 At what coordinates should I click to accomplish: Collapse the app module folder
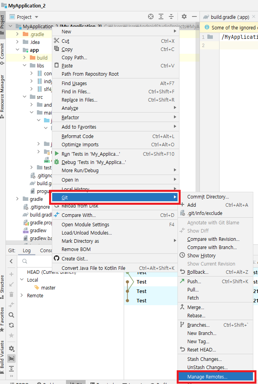coord(17,50)
